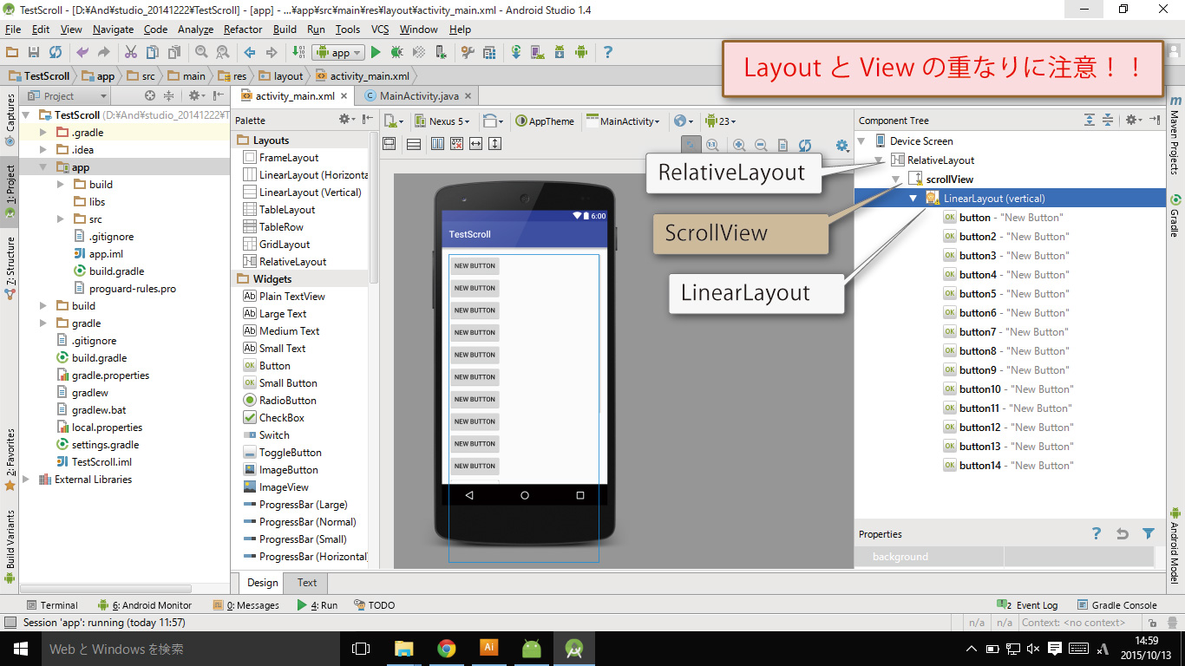Sync project with Gradle files icon
The image size is (1185, 666).
tap(516, 53)
